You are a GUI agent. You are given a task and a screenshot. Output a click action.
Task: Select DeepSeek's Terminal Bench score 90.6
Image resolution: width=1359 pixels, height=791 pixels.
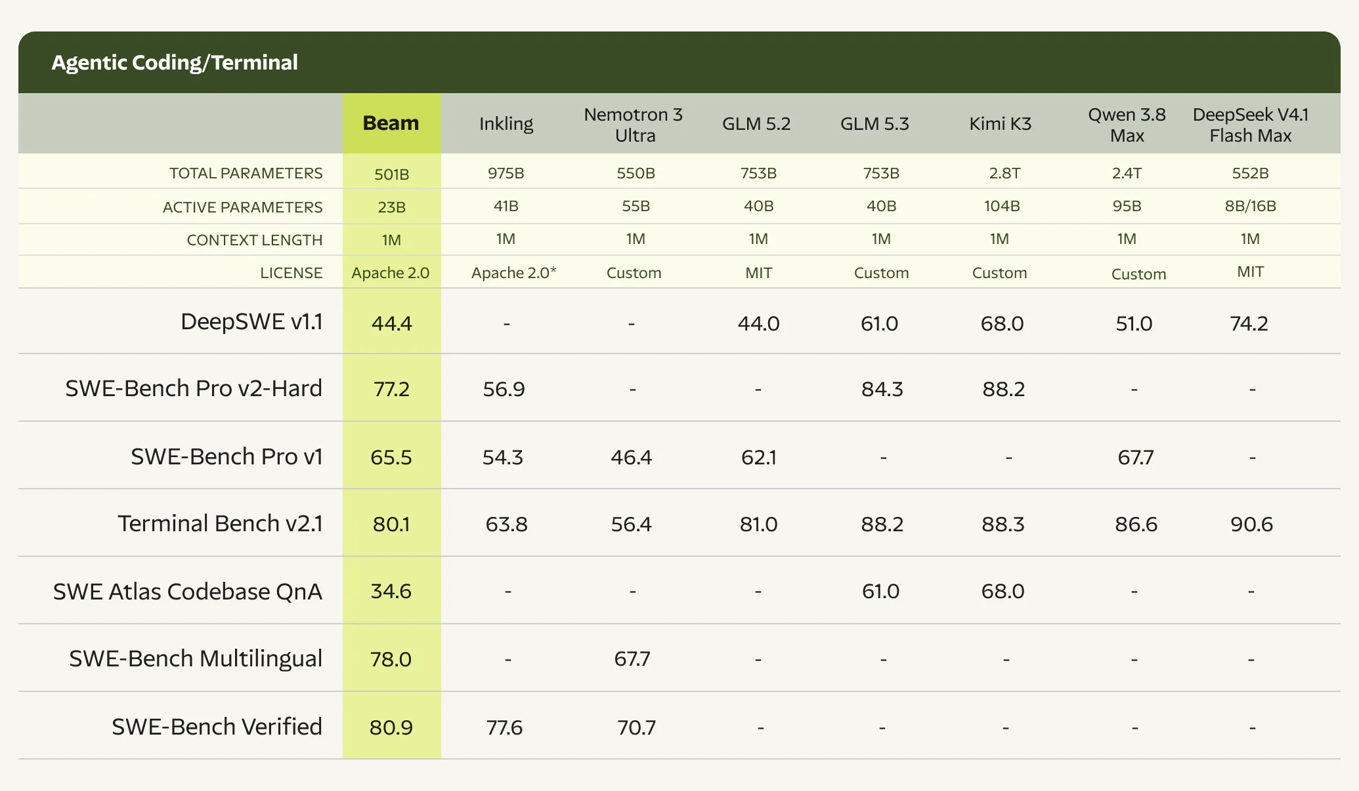coord(1251,524)
